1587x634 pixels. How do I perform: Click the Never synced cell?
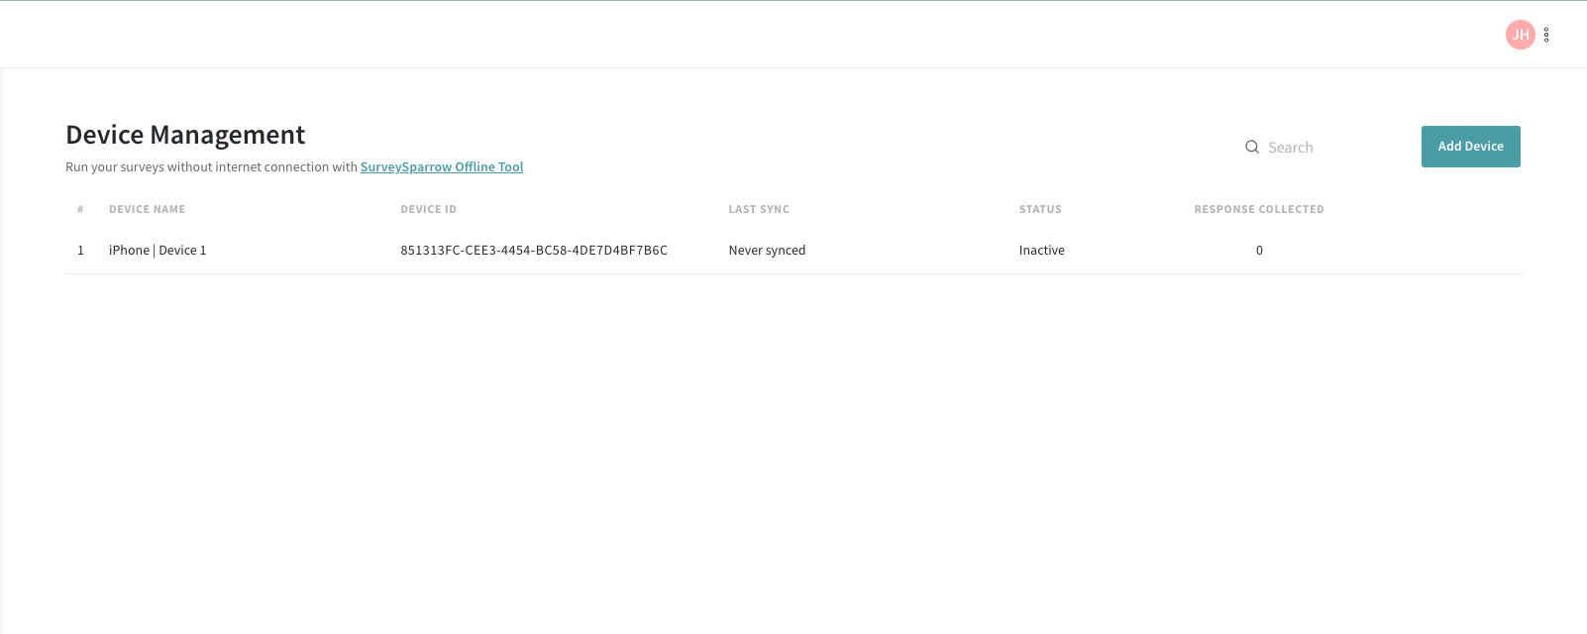point(767,251)
